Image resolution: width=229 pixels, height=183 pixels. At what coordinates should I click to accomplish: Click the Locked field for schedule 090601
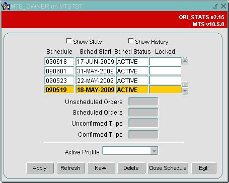tap(166, 71)
